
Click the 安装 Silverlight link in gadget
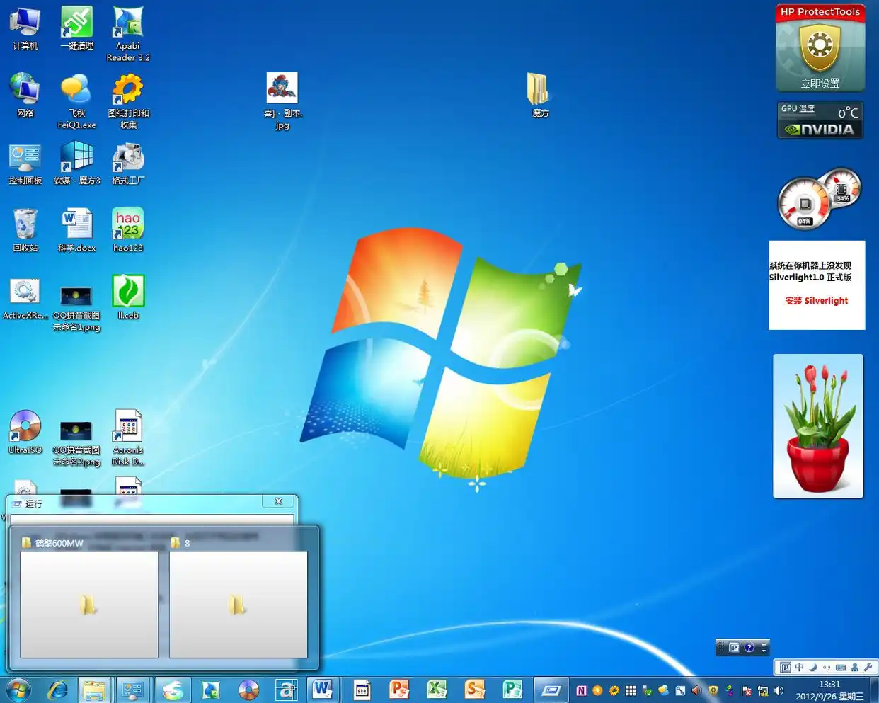[x=816, y=301]
